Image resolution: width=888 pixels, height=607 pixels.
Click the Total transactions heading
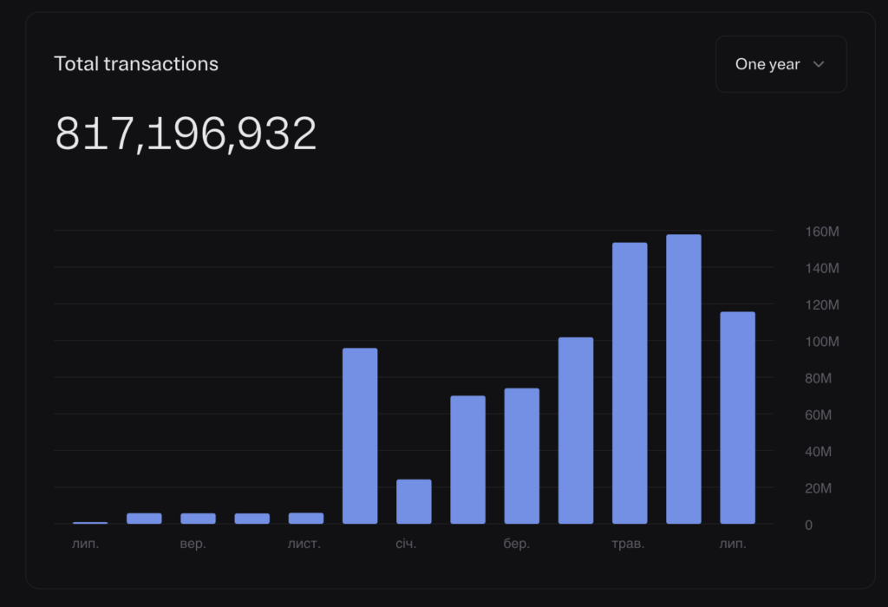tap(136, 63)
